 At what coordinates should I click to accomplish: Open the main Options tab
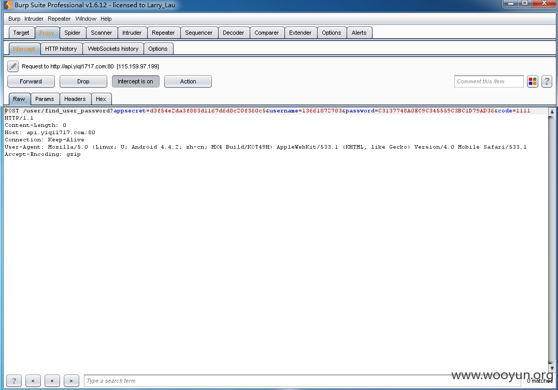tap(332, 33)
